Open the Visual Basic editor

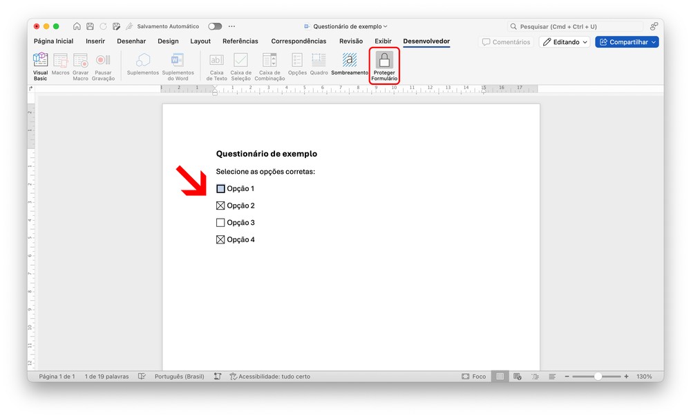[41, 61]
